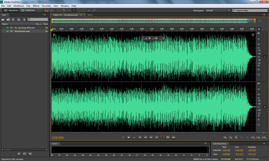Toggle auto-play in the Files panel
Viewport: 269px width, 161px height.
click(x=30, y=154)
